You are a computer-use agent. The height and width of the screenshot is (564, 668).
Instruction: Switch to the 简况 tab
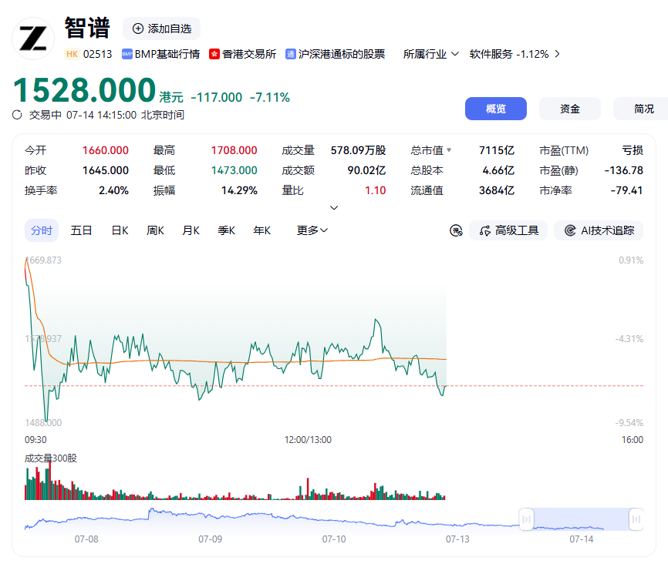(643, 109)
